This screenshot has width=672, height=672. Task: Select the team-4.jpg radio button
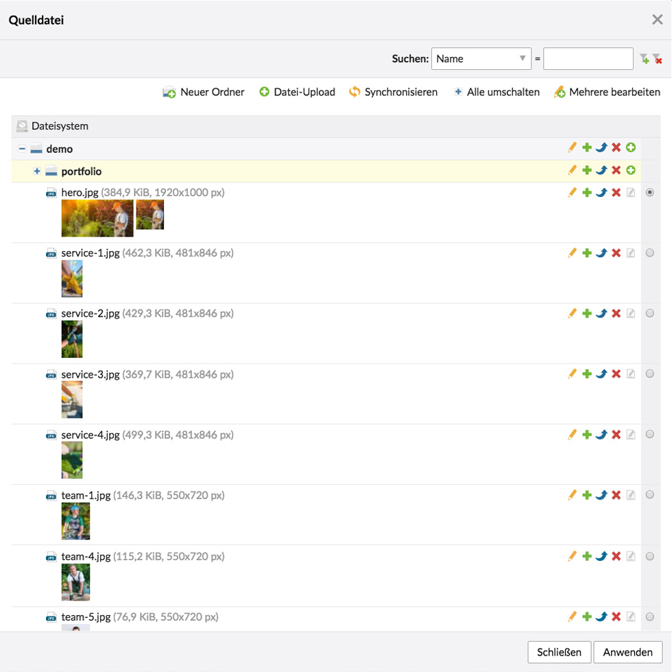[x=650, y=556]
